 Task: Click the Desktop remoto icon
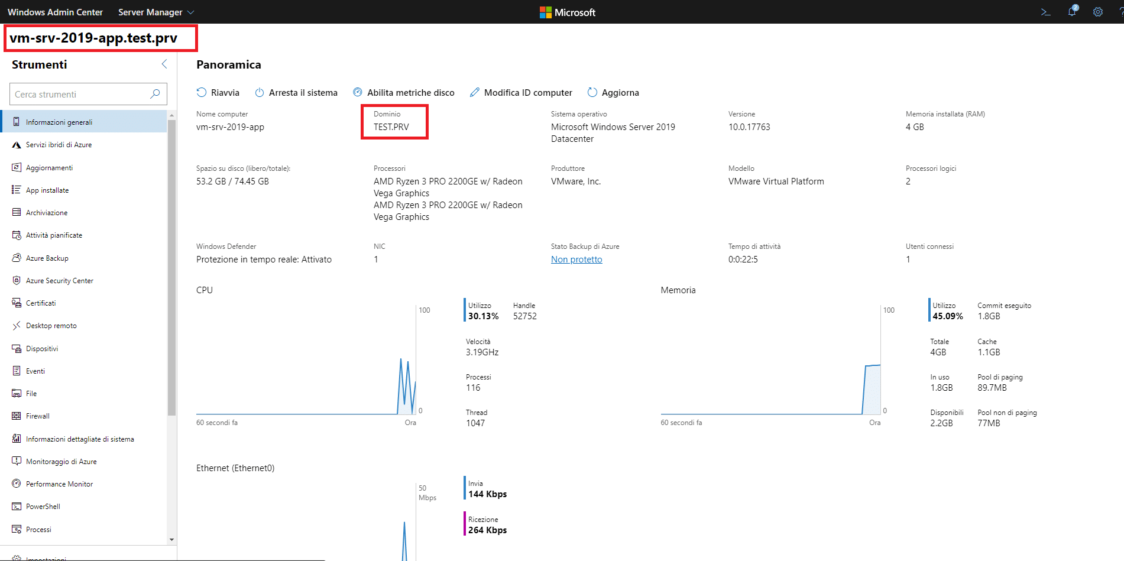[x=17, y=326]
